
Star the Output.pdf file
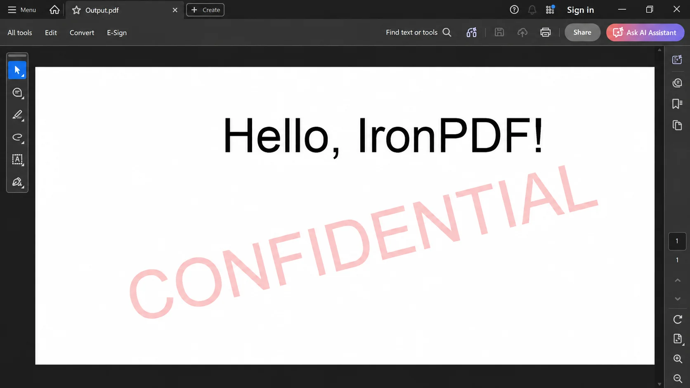click(x=76, y=10)
